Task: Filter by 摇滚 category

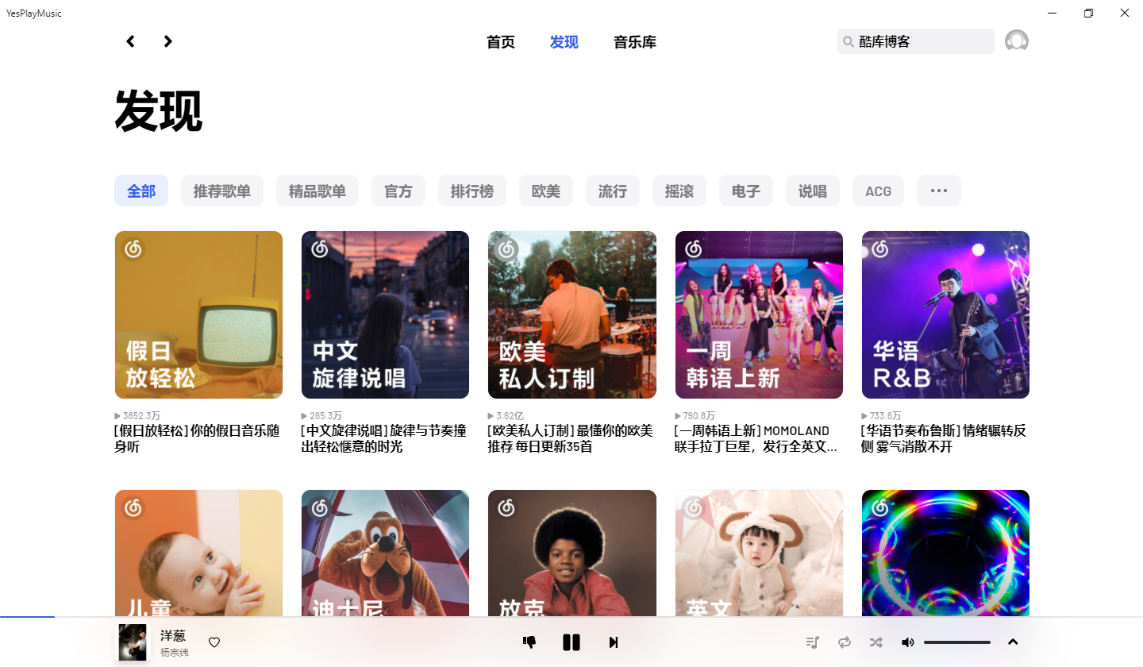Action: (x=679, y=191)
